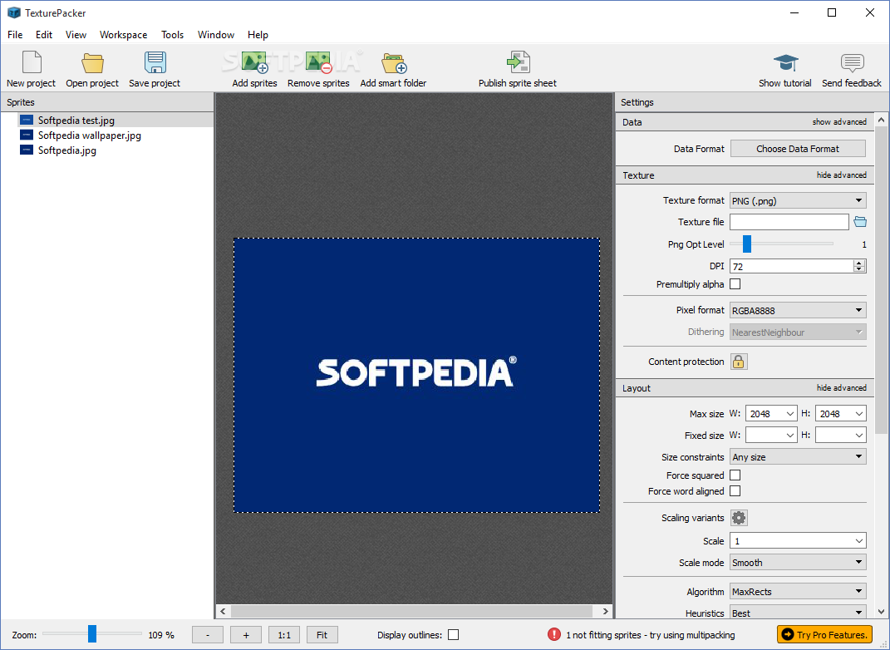Click the Send feedback speech bubble icon

point(852,63)
